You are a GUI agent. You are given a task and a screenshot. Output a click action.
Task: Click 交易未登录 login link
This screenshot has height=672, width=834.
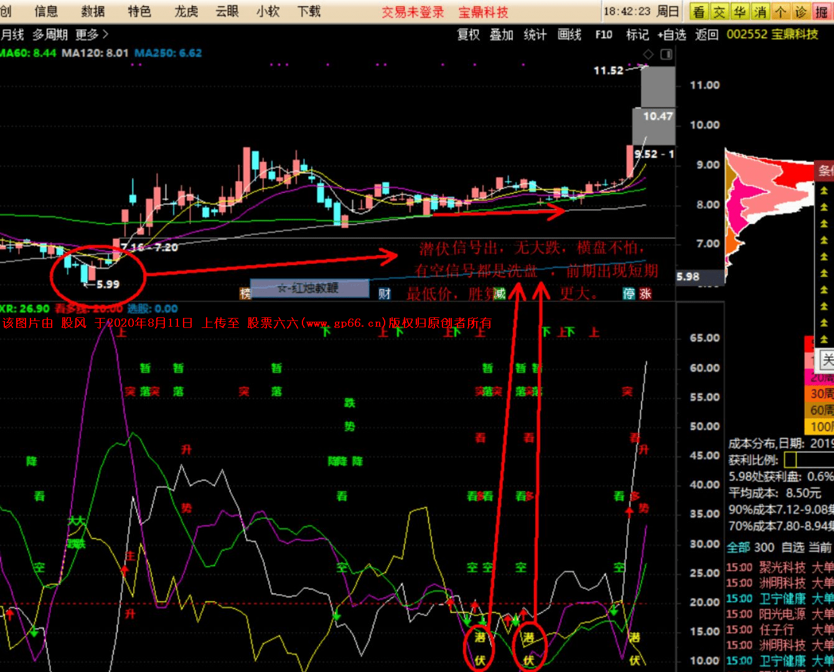[x=413, y=12]
